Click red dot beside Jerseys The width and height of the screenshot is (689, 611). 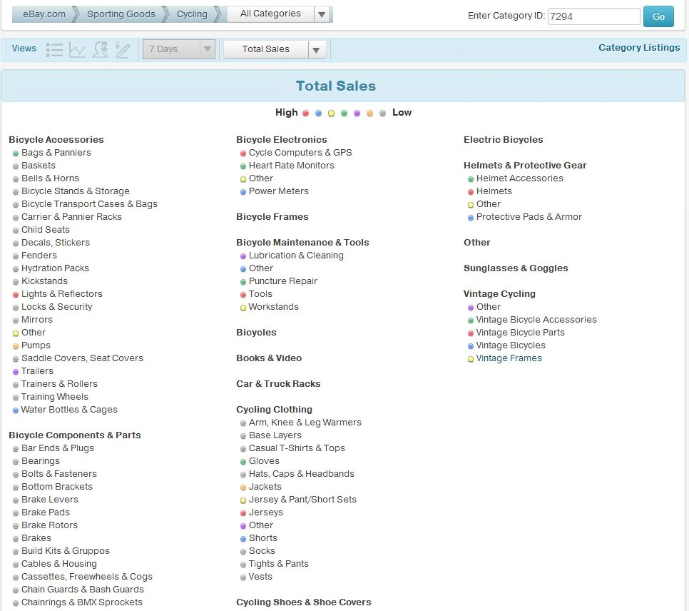pos(243,513)
